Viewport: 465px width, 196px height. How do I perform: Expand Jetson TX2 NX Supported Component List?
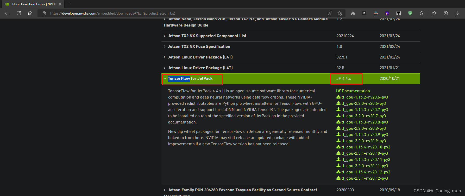click(x=207, y=36)
